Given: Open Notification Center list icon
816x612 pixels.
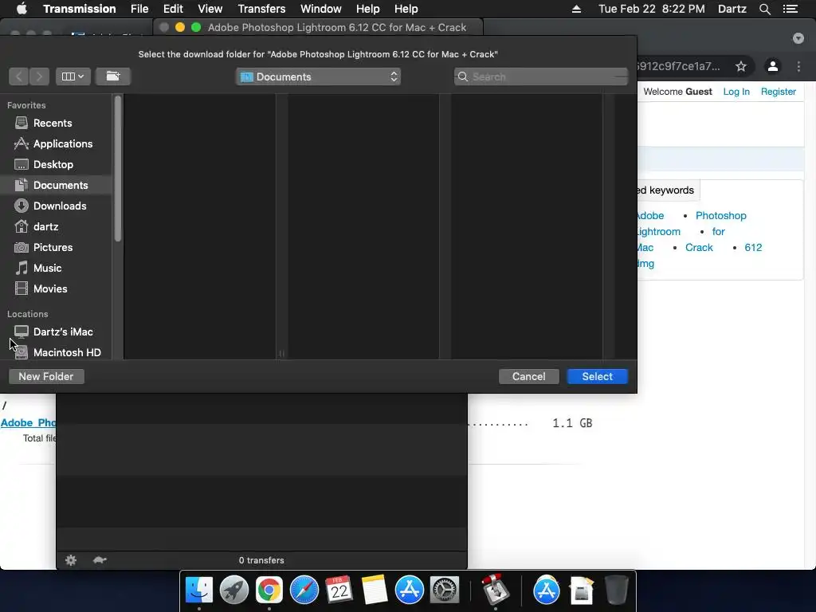Looking at the screenshot, I should [x=790, y=9].
